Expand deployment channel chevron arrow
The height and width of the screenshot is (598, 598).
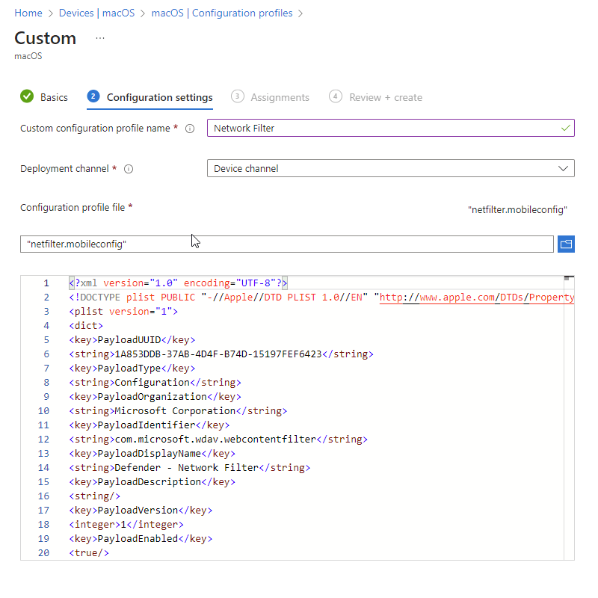click(x=563, y=169)
